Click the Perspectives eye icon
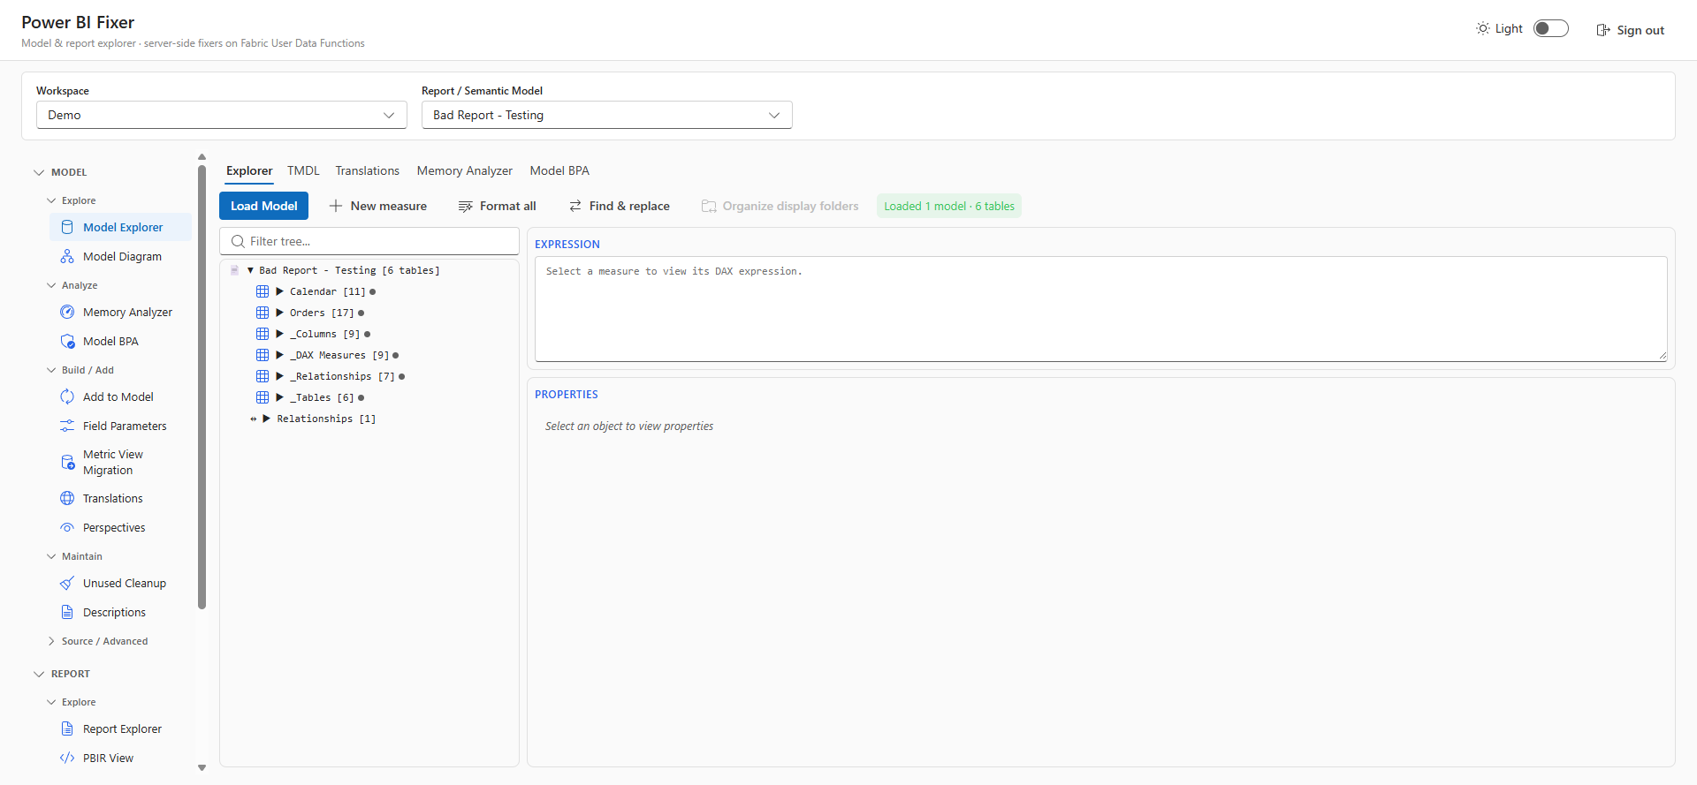Image resolution: width=1697 pixels, height=785 pixels. pyautogui.click(x=67, y=527)
